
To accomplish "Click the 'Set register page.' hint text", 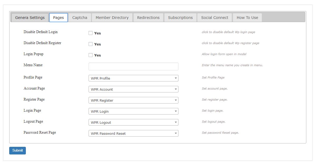I will (x=215, y=100).
